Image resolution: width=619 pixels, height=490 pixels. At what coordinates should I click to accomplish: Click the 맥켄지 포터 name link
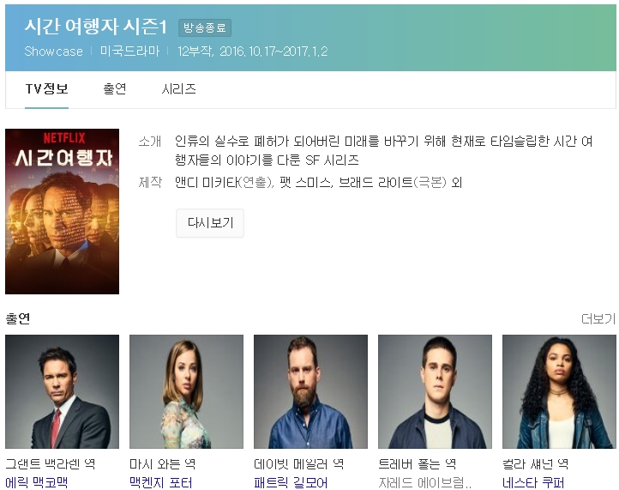pos(161,482)
